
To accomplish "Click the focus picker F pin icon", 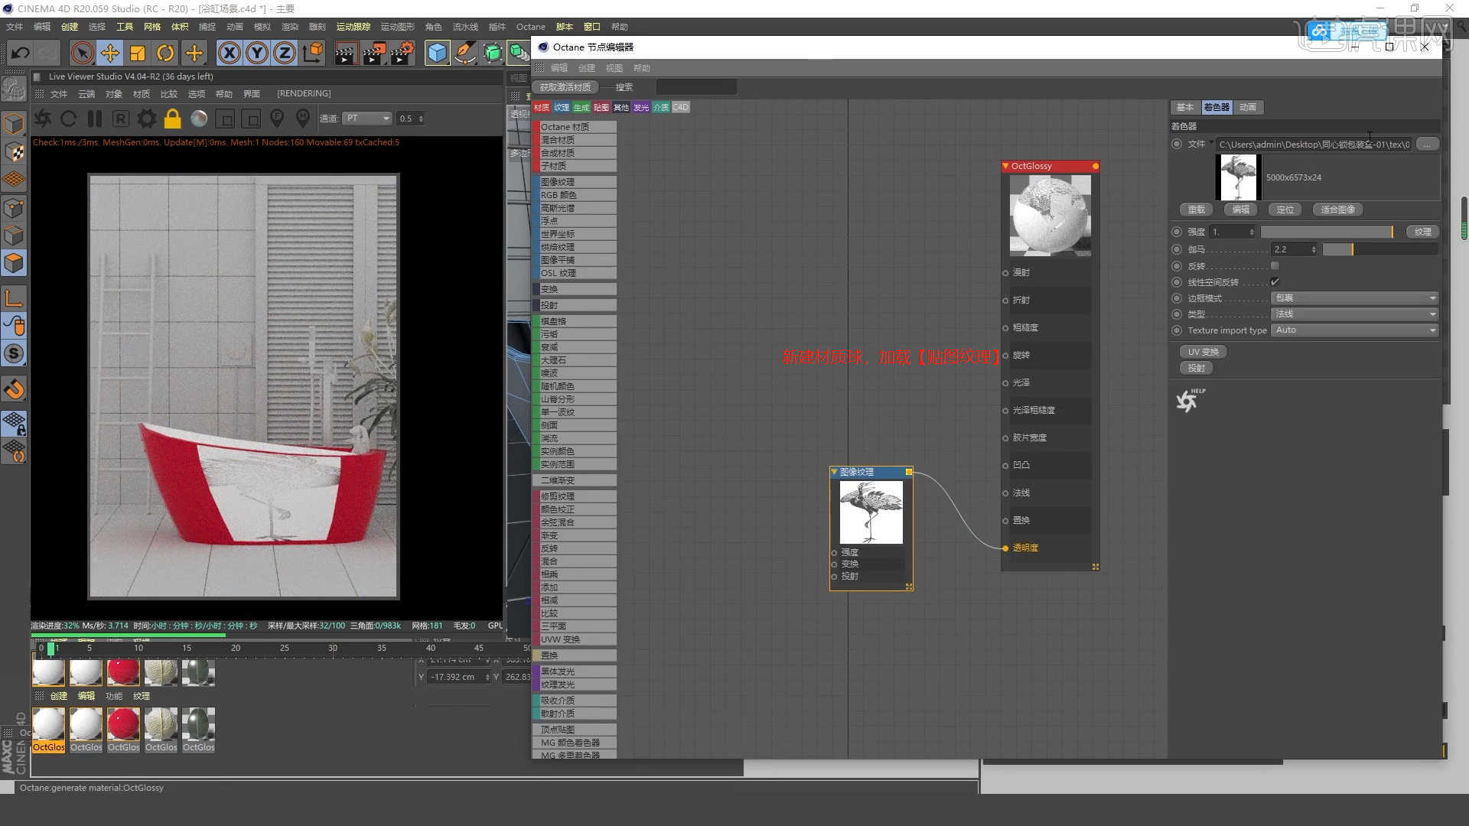I will tap(277, 119).
